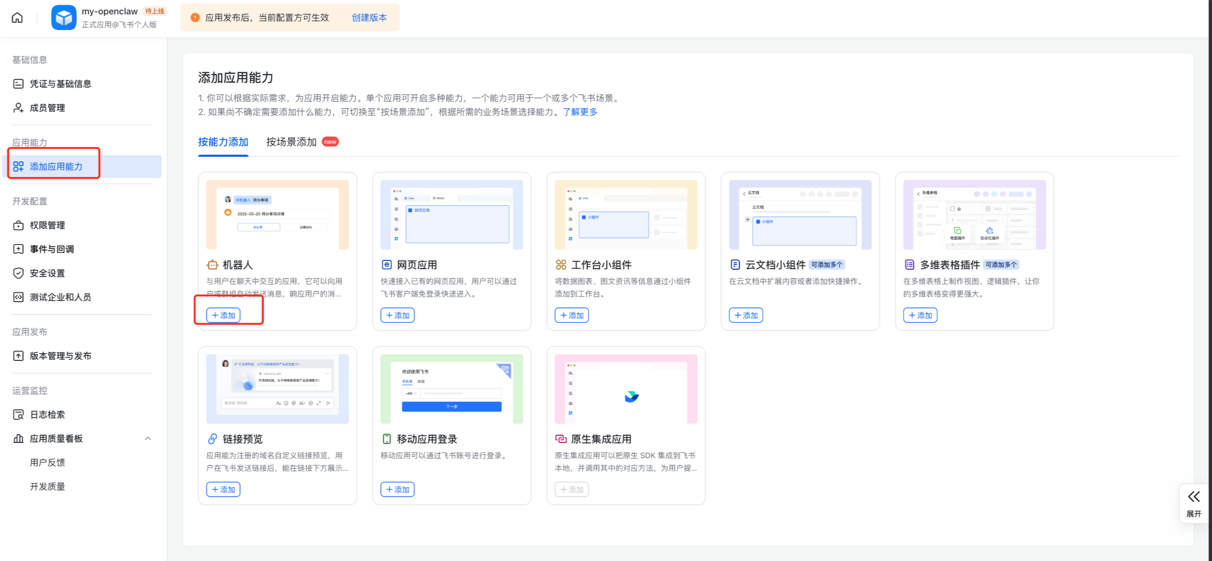Open 用户反馈 sub-item
Screen dimensions: 1212x561
click(47, 463)
